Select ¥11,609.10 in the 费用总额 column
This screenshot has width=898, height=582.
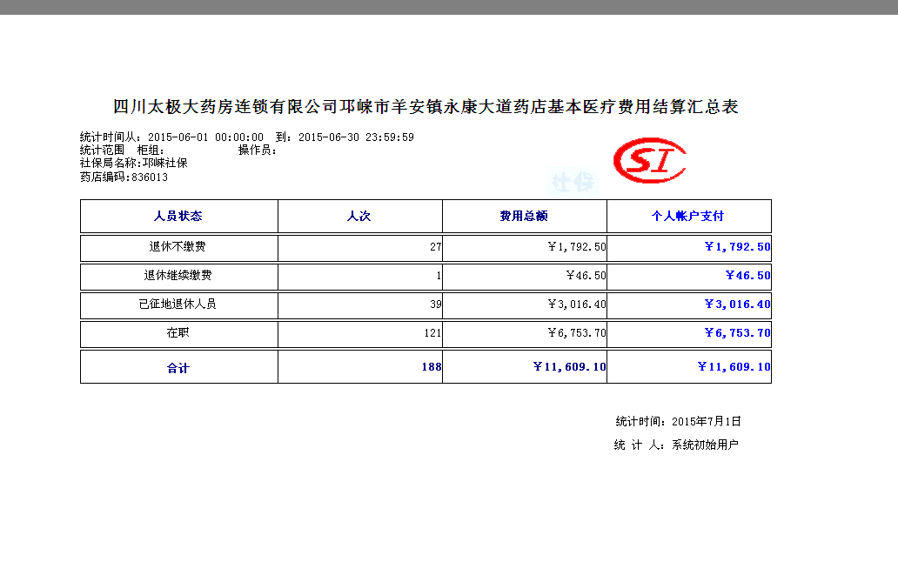[569, 366]
